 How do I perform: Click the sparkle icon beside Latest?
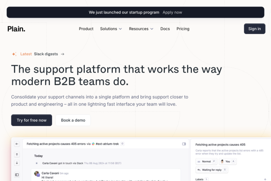(x=14, y=54)
